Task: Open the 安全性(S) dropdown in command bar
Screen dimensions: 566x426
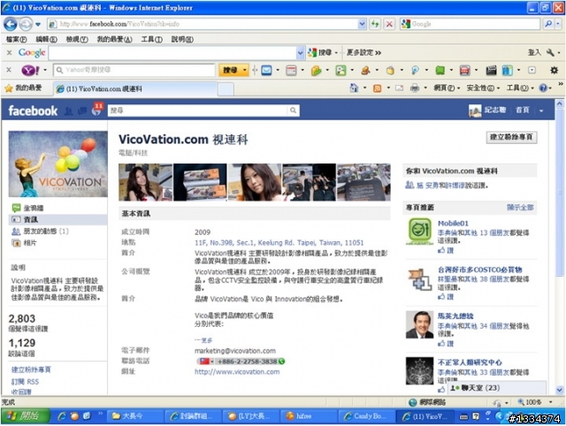Action: coord(483,88)
